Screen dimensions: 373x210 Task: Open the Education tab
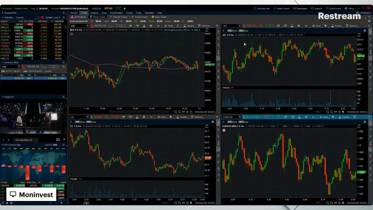coord(149,13)
